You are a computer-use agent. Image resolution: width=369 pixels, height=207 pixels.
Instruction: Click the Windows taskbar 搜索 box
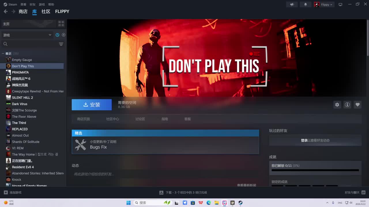pos(152,203)
